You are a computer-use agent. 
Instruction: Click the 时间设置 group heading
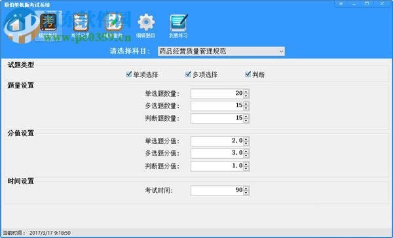[x=20, y=181]
